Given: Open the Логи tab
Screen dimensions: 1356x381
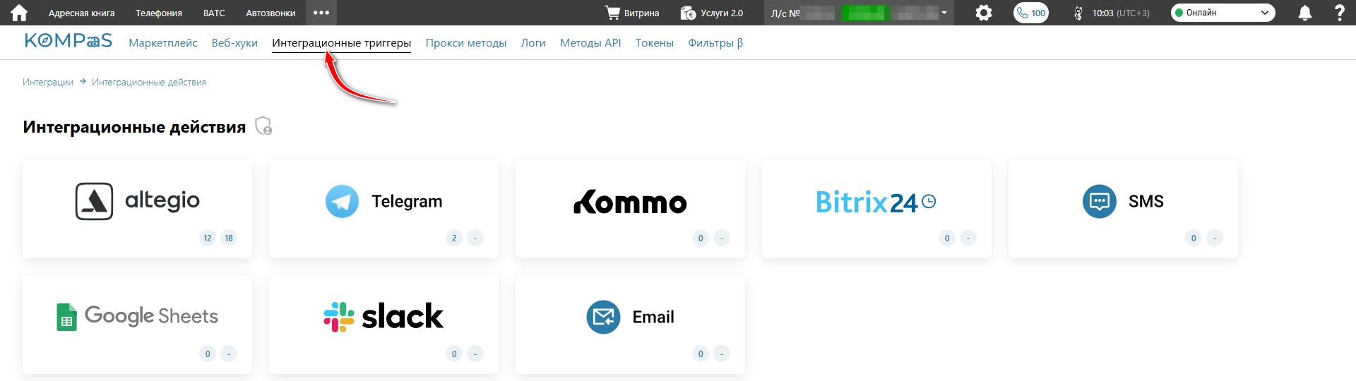Looking at the screenshot, I should [x=533, y=43].
